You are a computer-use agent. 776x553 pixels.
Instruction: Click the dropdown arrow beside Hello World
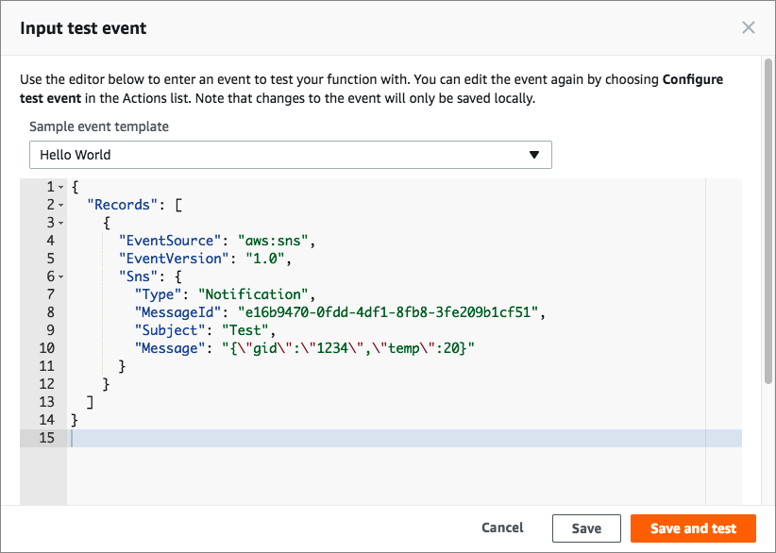point(534,155)
